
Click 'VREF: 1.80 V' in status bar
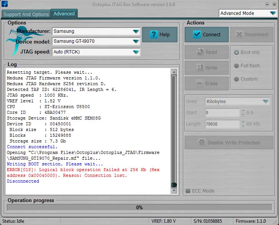point(163,221)
